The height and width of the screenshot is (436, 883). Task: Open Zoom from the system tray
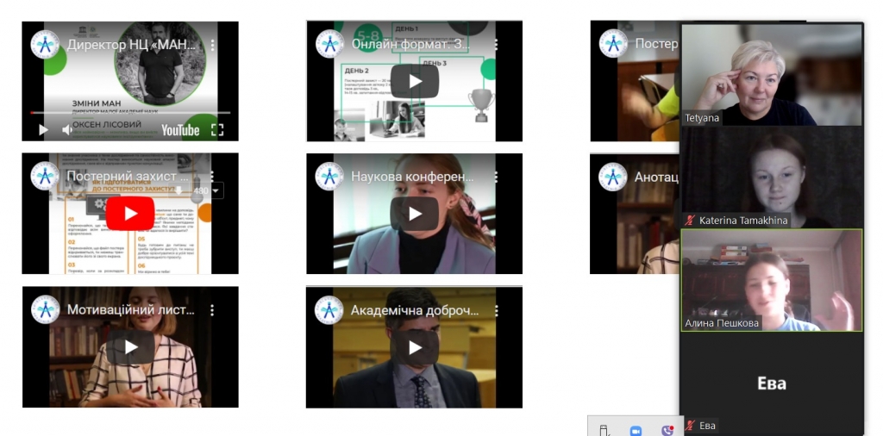coord(636,430)
